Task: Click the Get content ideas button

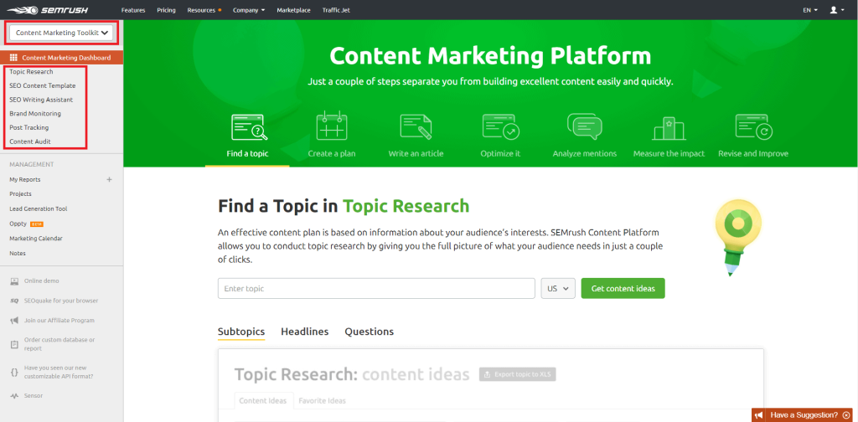Action: point(623,289)
